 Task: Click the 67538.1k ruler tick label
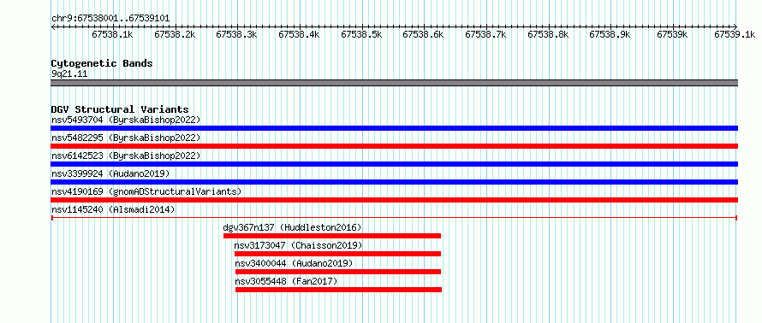[x=112, y=34]
